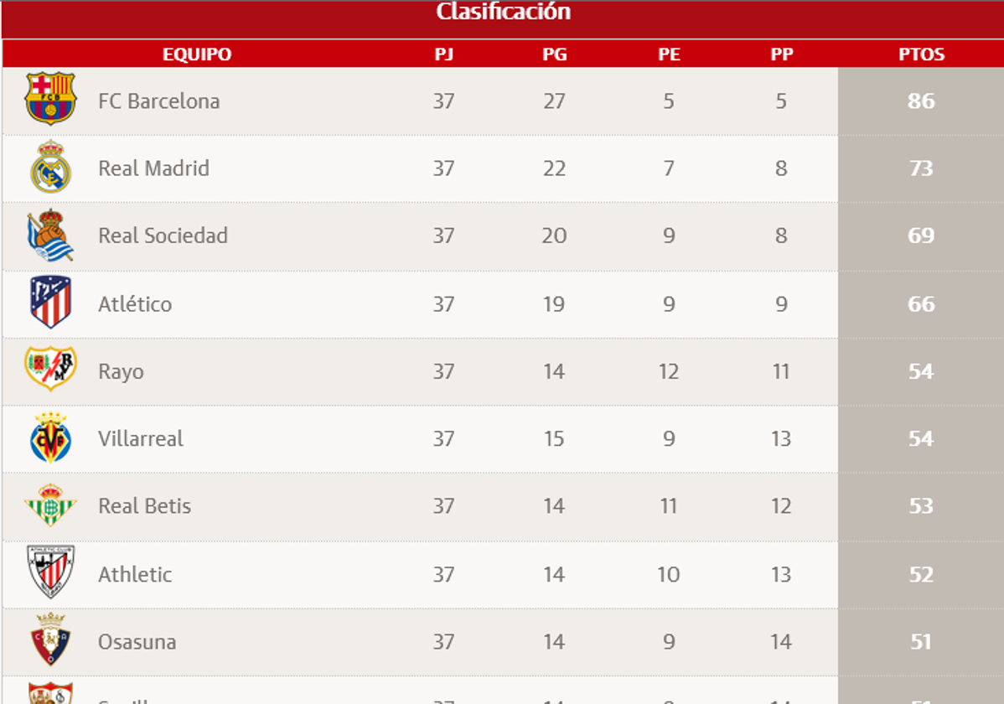Sort by the PTOS column header
1004x704 pixels.
pos(921,54)
